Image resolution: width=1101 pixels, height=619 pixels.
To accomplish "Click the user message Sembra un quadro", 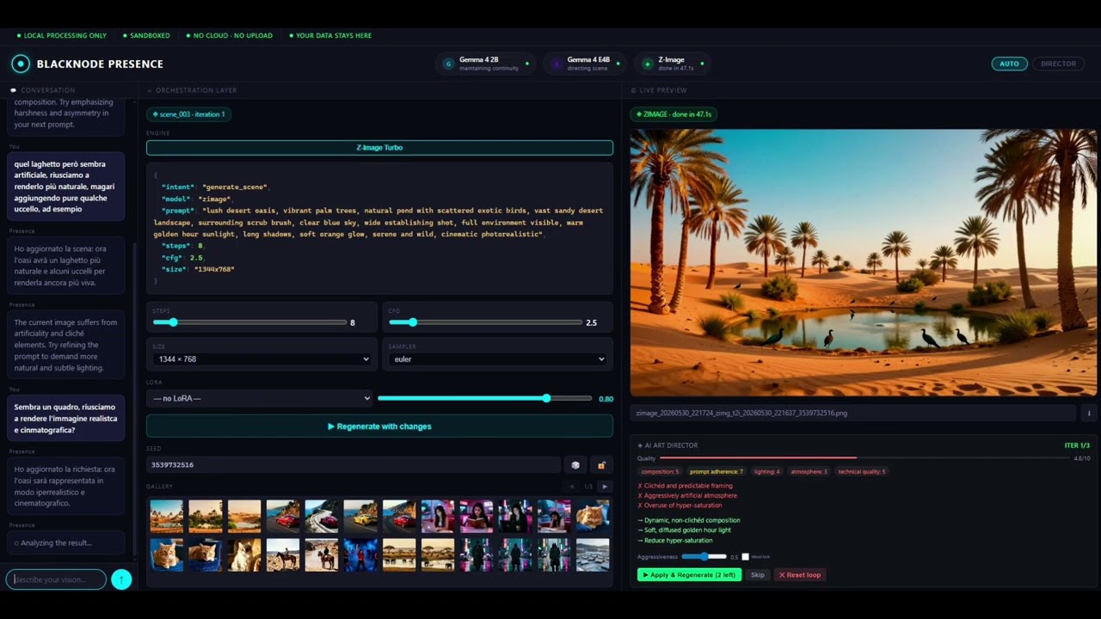I will 65,419.
